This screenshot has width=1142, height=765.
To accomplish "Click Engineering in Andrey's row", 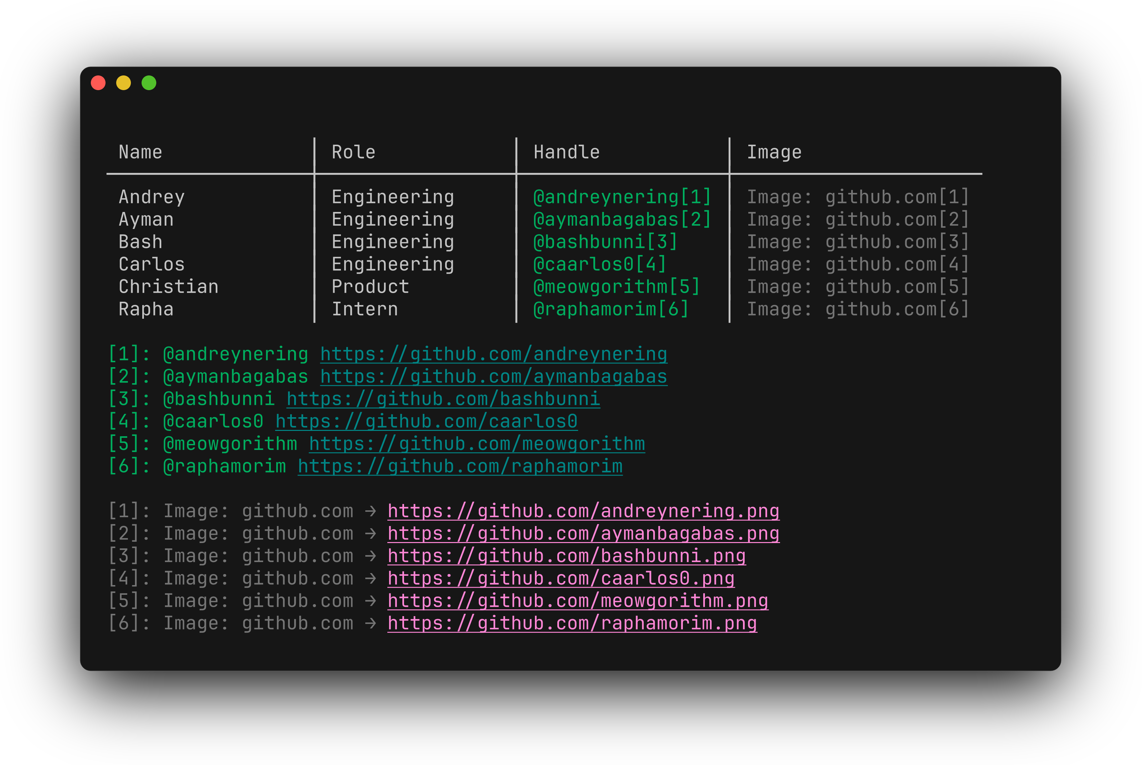I will pyautogui.click(x=393, y=197).
